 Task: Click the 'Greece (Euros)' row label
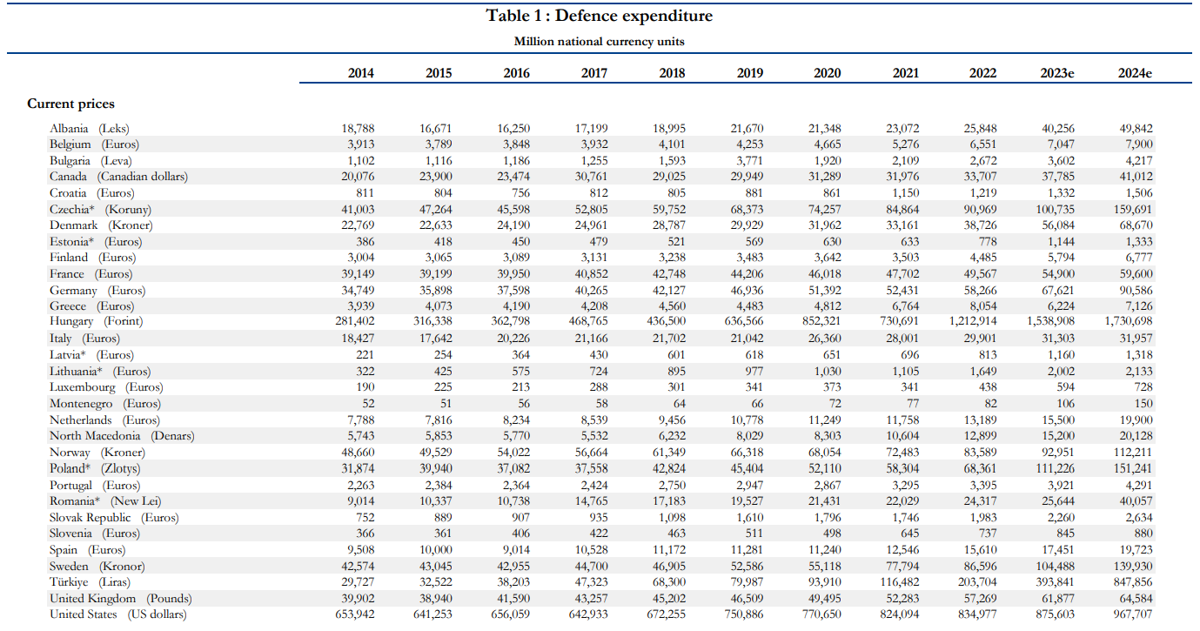[92, 306]
